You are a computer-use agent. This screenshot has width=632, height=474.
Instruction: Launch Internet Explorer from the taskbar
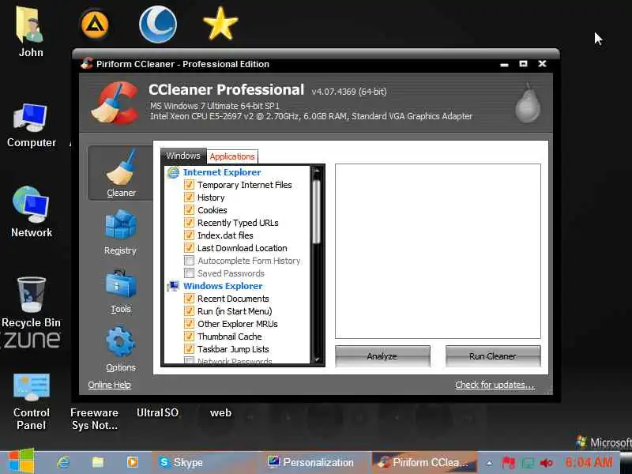click(x=63, y=462)
